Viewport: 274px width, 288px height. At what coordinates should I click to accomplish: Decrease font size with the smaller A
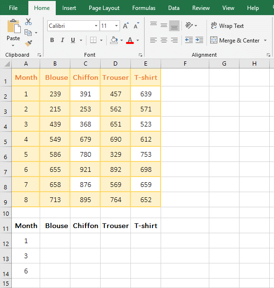[137, 25]
